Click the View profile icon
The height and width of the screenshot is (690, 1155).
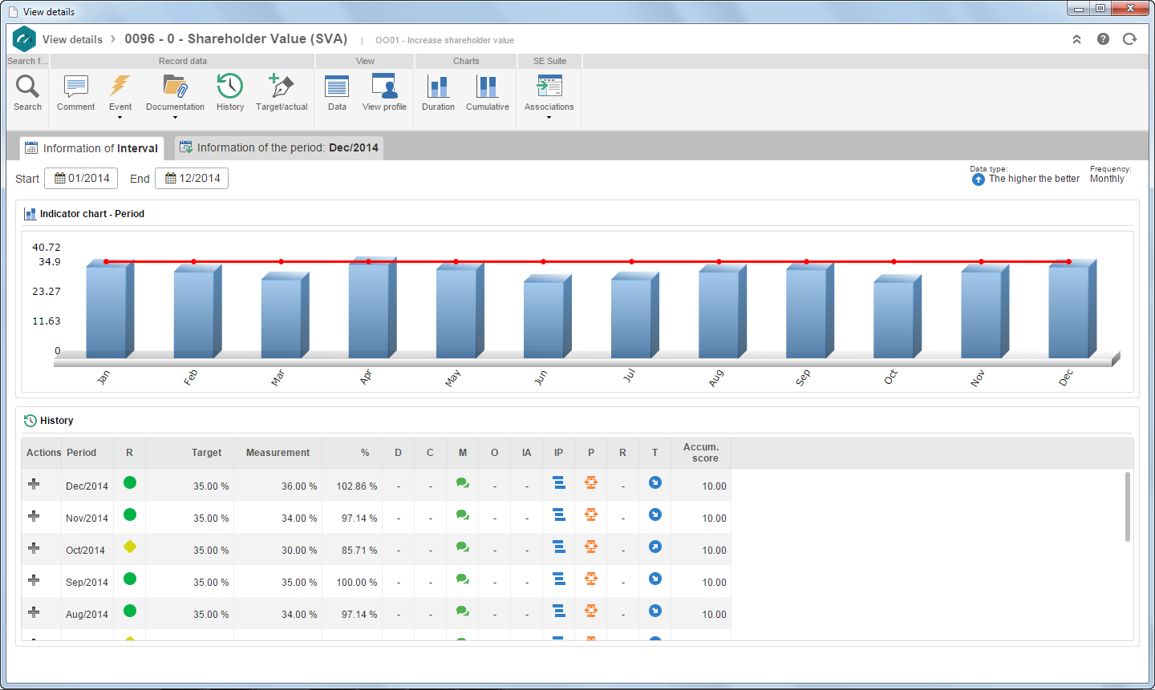pos(384,86)
